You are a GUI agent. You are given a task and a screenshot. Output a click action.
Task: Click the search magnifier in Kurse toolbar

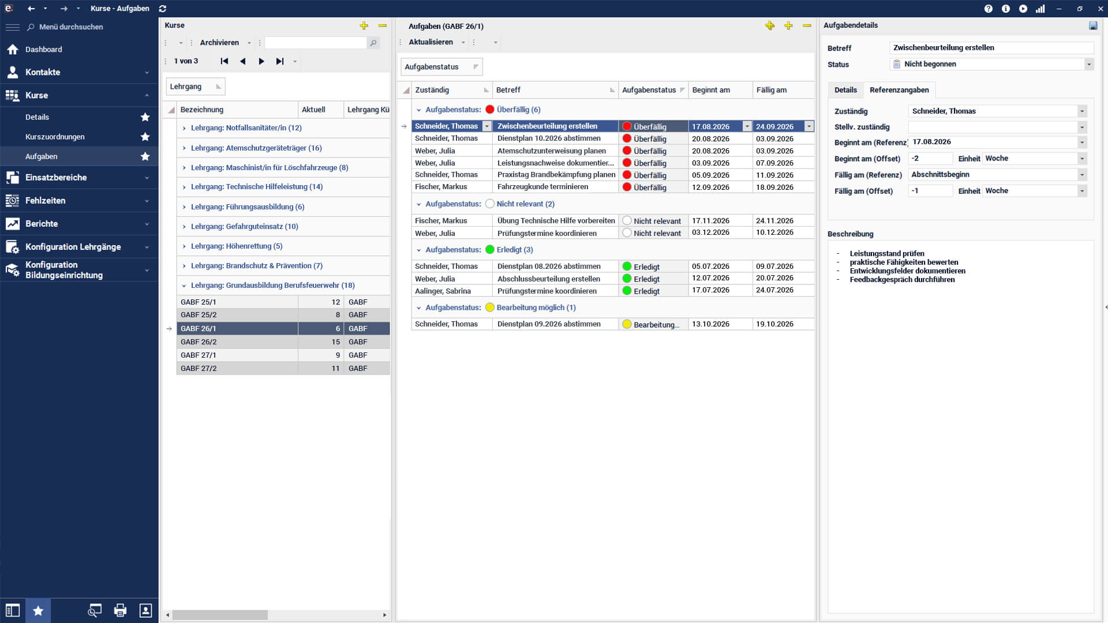coord(373,43)
